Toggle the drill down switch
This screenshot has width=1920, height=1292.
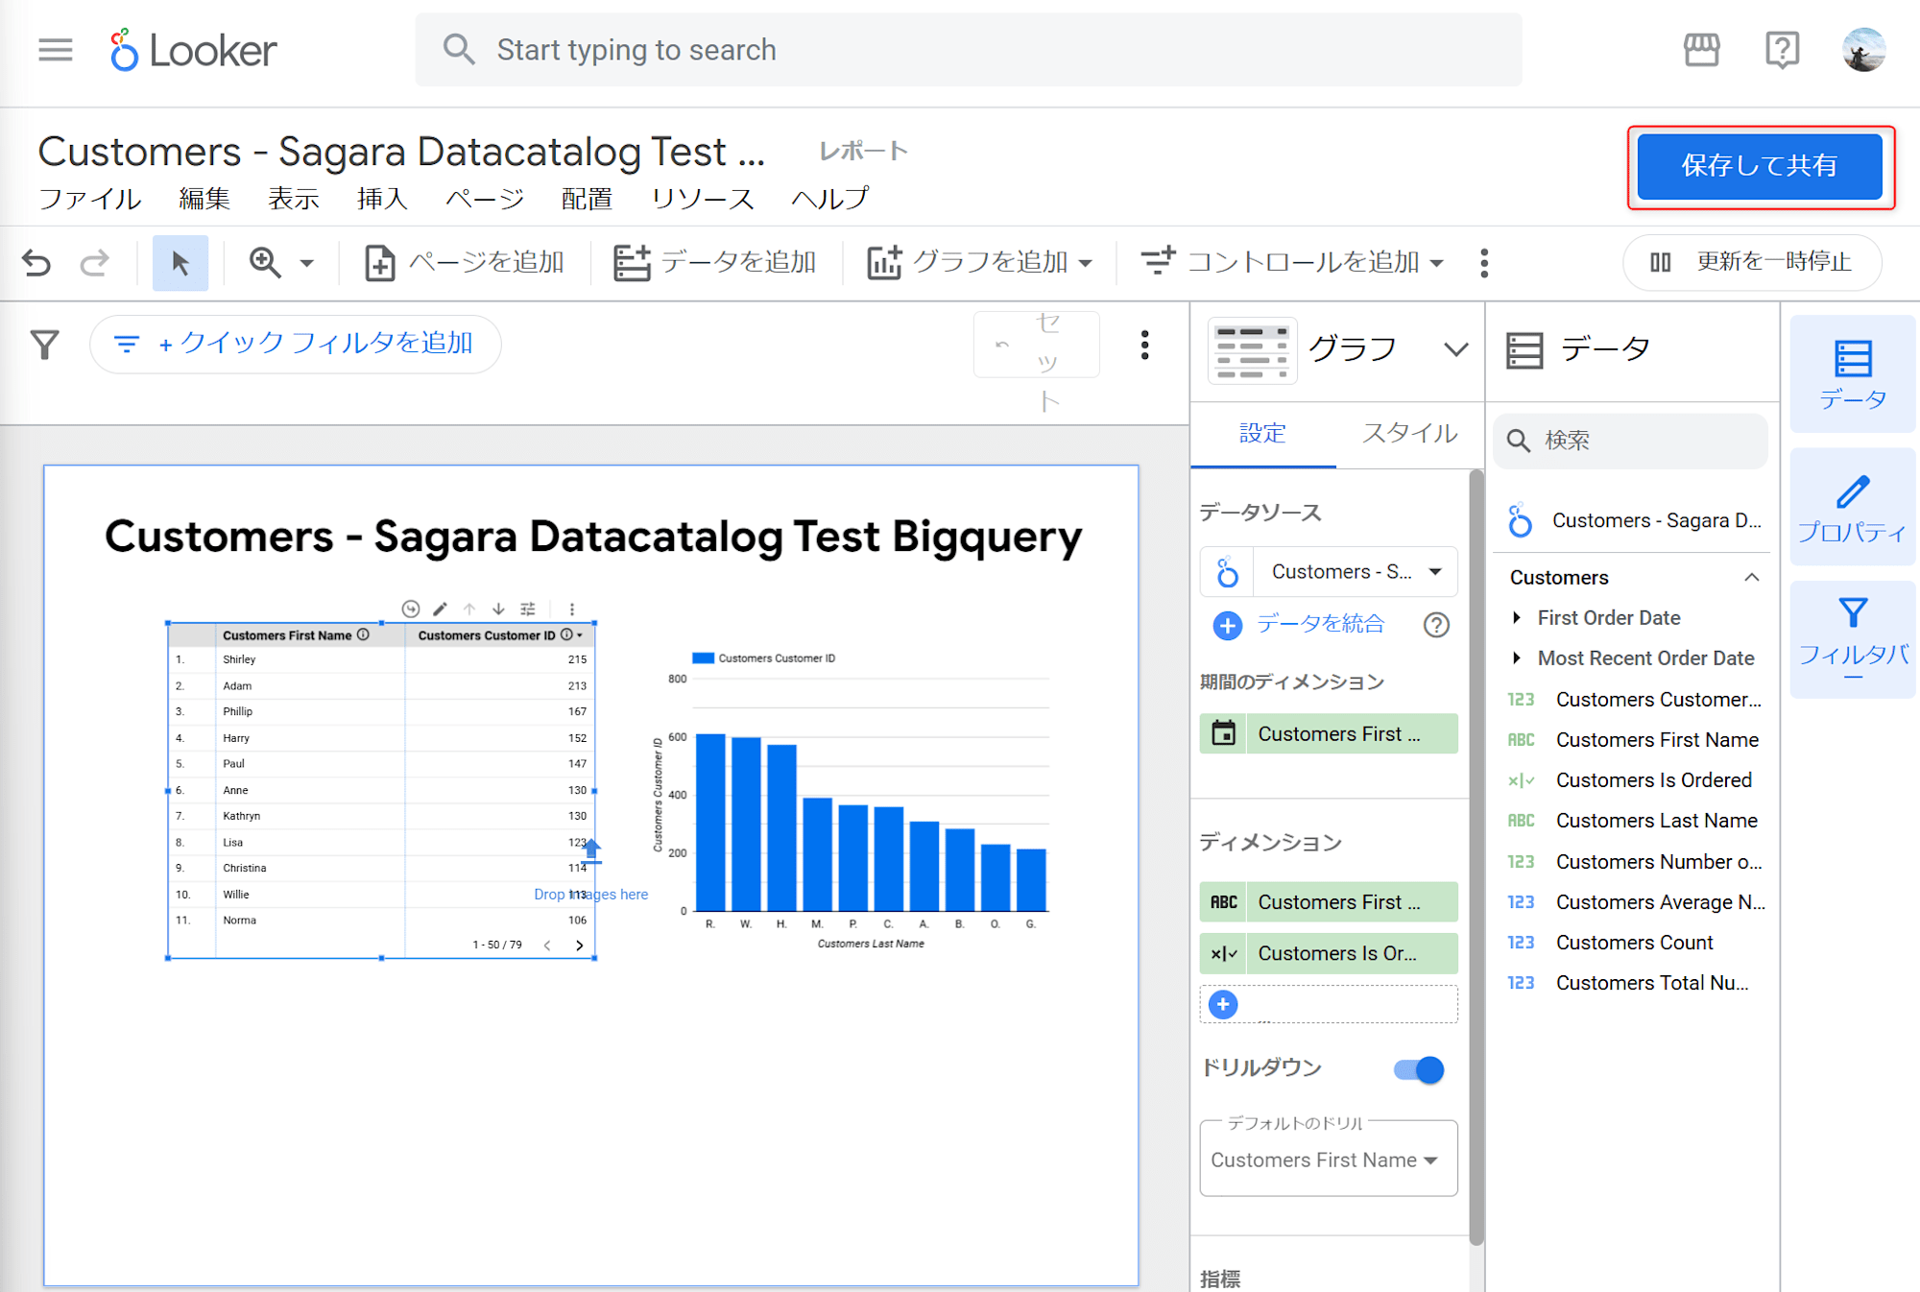(x=1419, y=1069)
